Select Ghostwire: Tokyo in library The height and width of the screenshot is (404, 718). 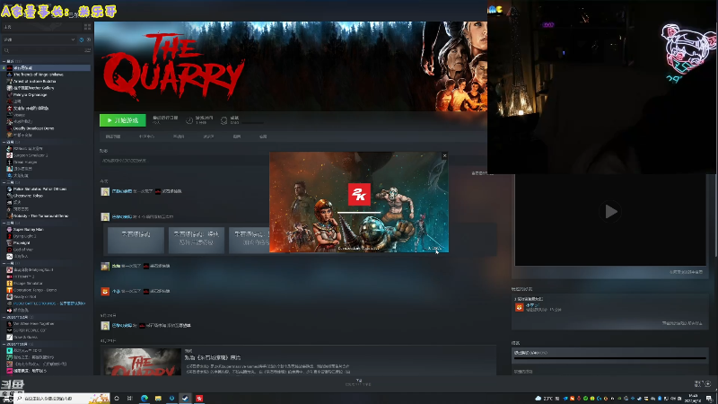tap(29, 196)
